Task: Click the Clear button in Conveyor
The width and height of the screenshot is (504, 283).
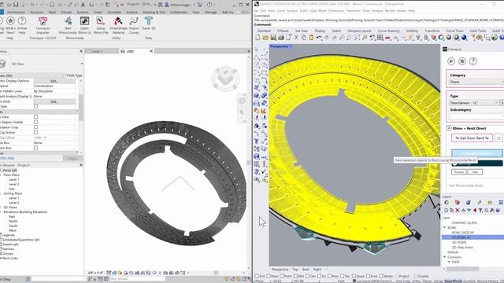Action: (x=475, y=172)
